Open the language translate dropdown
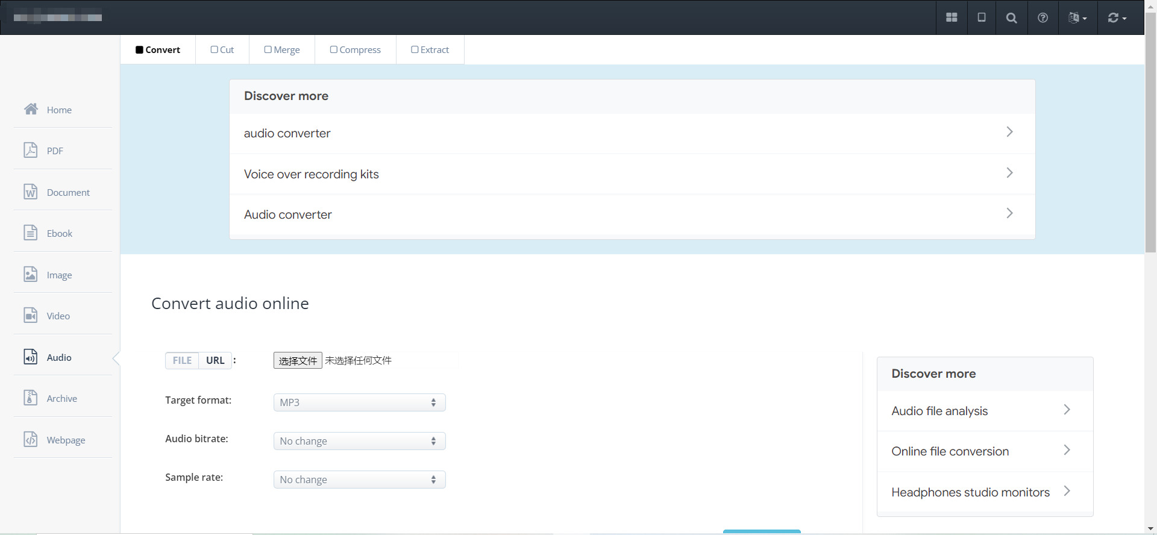 click(1077, 17)
